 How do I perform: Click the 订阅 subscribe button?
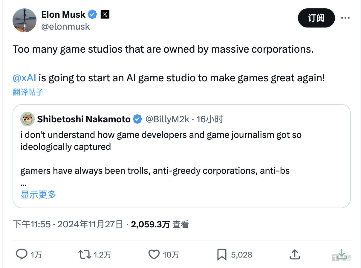point(316,18)
